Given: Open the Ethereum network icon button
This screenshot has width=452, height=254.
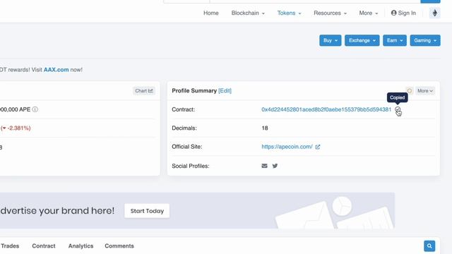Looking at the screenshot, I should [x=435, y=13].
